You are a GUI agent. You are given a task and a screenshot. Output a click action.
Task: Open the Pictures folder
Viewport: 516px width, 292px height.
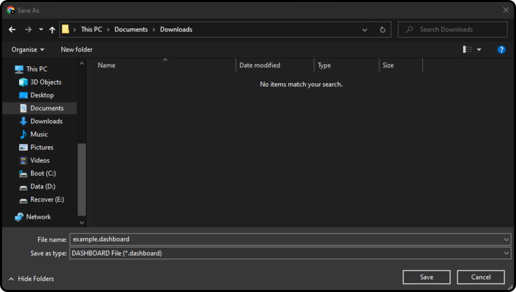click(42, 147)
